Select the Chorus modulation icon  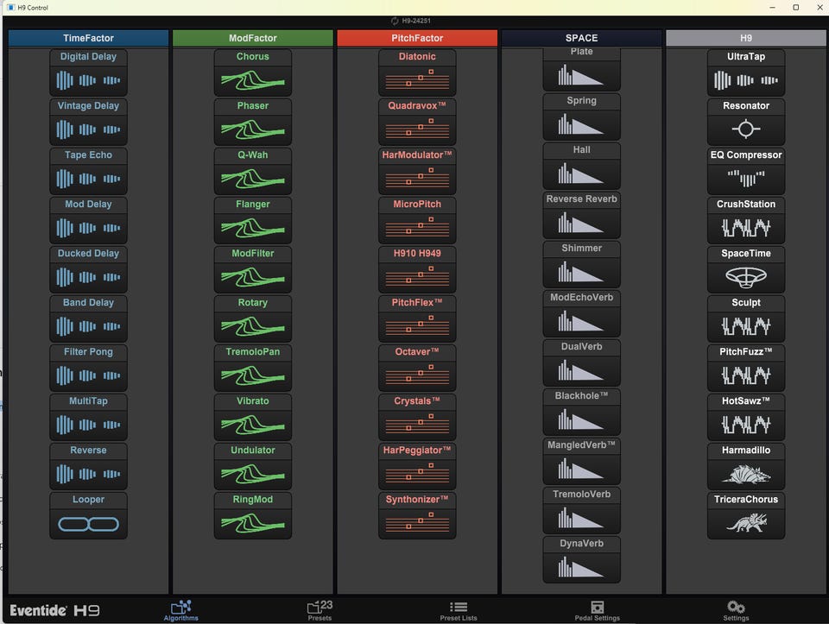[x=253, y=80]
